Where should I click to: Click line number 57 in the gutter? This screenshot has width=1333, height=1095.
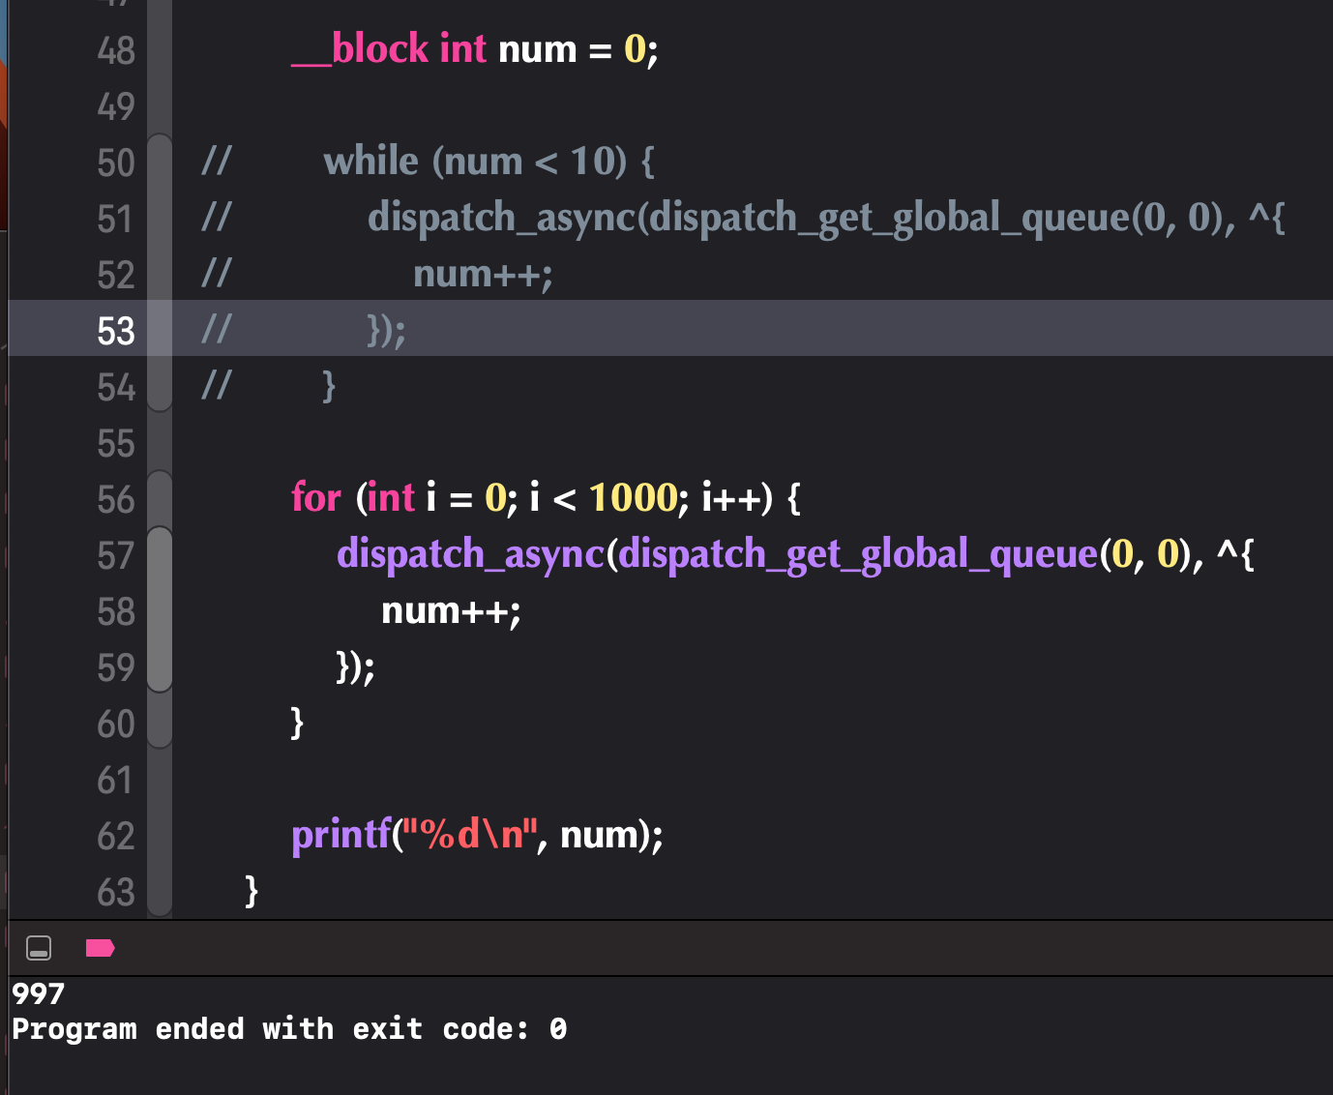coord(116,555)
